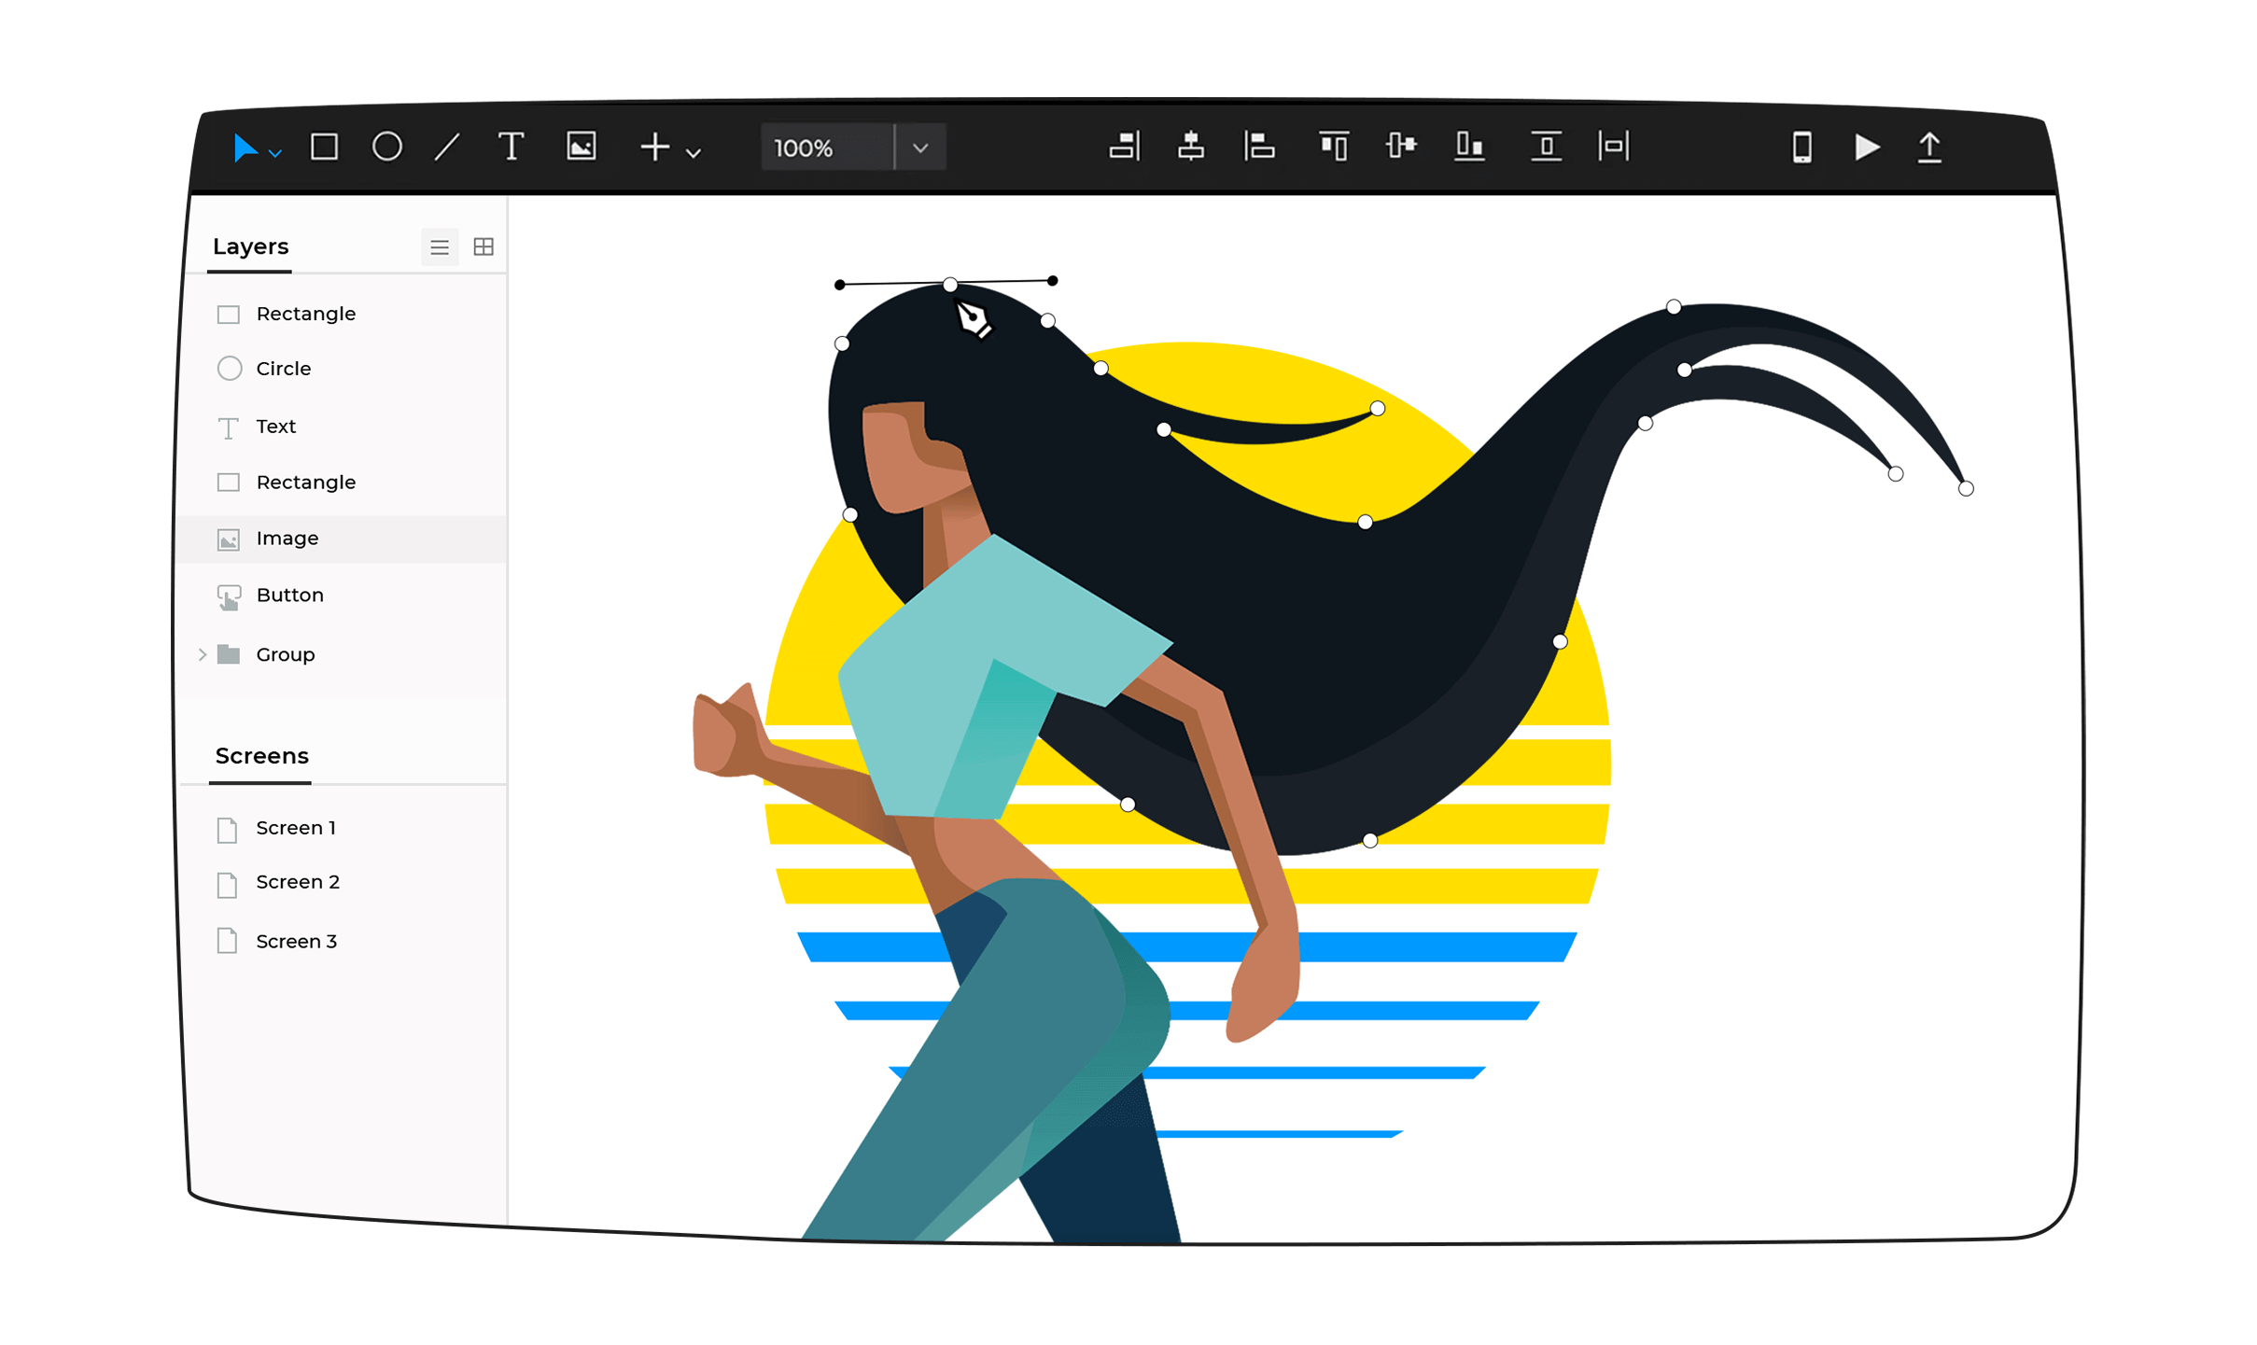Click the mobile preview icon

click(1801, 147)
